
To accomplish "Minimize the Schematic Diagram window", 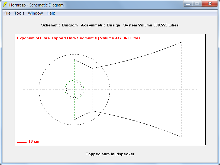I will coord(188,4).
